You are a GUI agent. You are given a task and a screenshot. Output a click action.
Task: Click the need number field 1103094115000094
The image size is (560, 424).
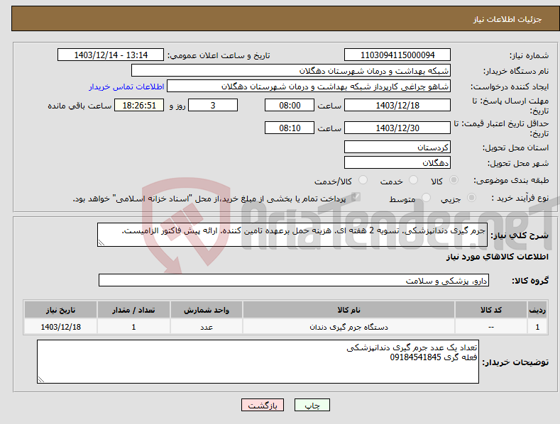pos(397,55)
